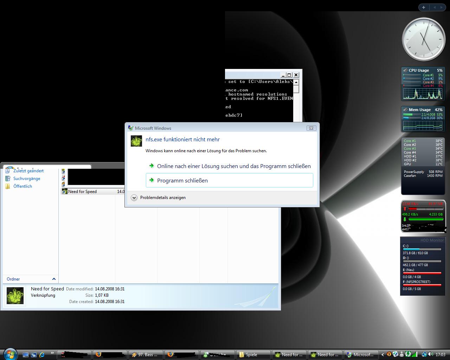This screenshot has width=450, height=360.
Task: Expand Problemdetails anzeigen in error dialog
Action: pyautogui.click(x=134, y=198)
